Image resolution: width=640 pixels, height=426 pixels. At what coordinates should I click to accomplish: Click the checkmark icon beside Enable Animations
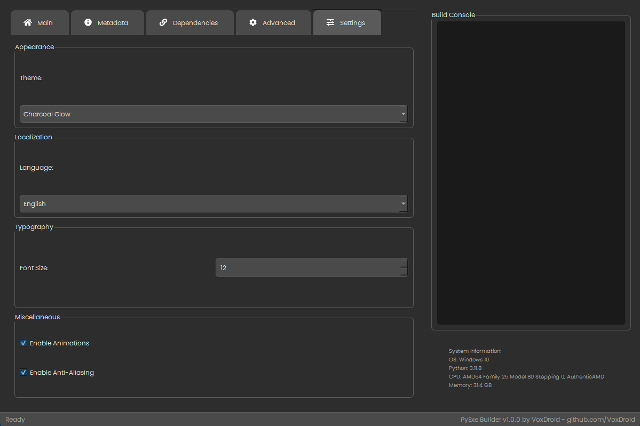(x=23, y=342)
